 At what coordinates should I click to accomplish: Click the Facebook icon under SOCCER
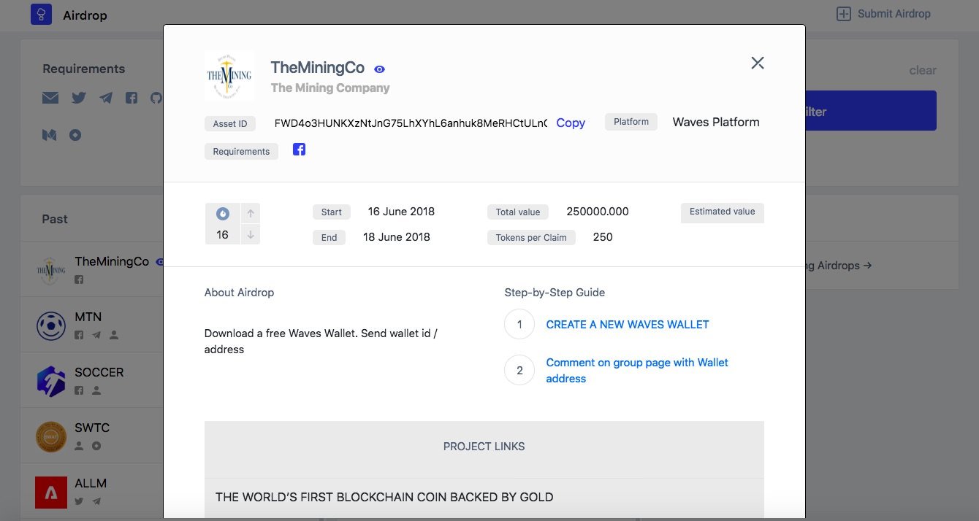point(79,391)
